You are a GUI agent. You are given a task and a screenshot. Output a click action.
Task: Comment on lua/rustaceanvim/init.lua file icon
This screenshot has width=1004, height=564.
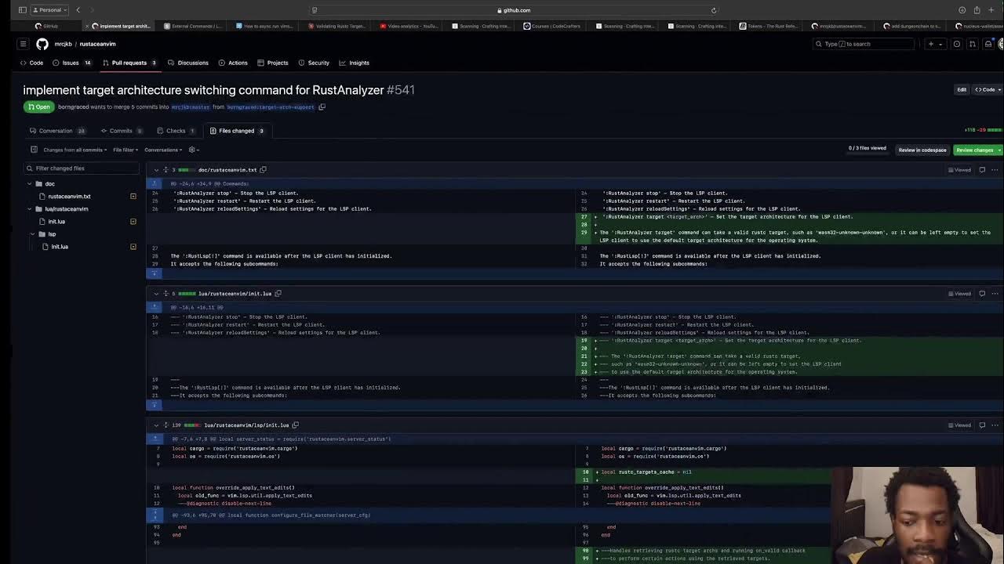pos(982,293)
